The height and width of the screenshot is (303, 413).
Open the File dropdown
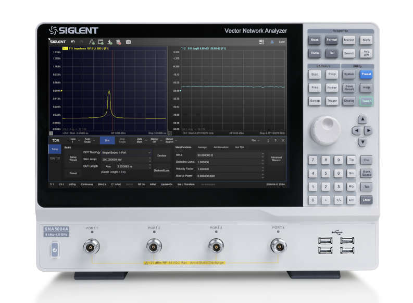256,141
